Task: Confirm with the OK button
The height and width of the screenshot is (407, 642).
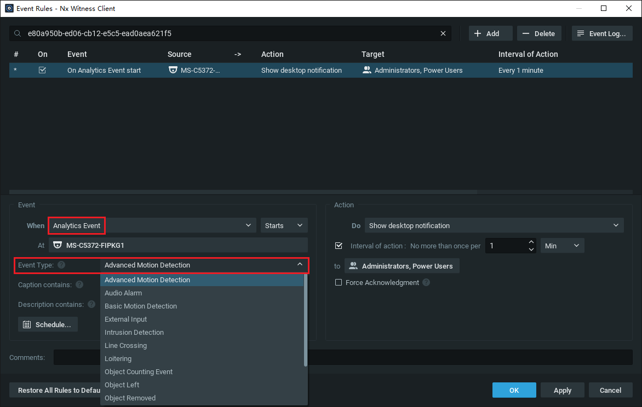Action: coord(514,390)
